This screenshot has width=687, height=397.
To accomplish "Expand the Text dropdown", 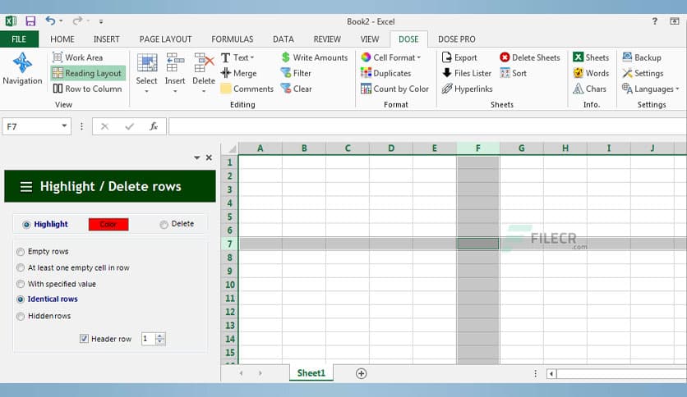I will click(x=252, y=57).
